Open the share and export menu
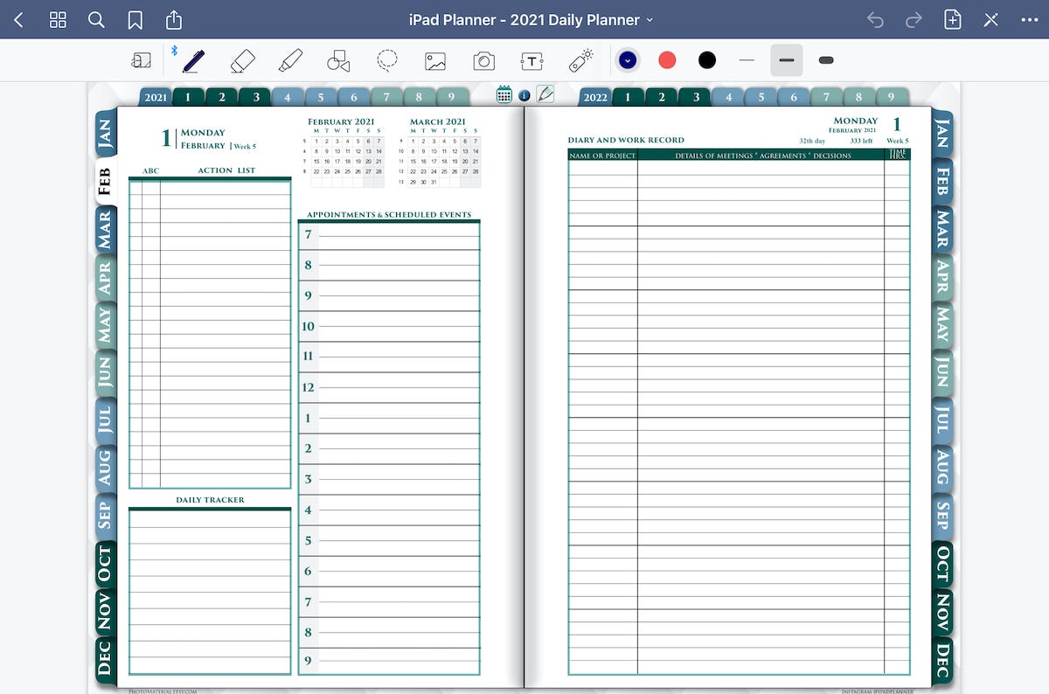 tap(173, 19)
